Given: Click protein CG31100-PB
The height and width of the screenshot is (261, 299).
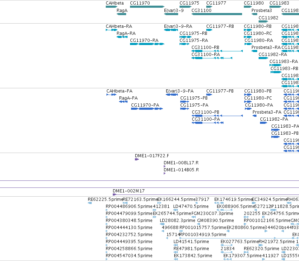Looking at the screenshot, I should (x=217, y=116).
